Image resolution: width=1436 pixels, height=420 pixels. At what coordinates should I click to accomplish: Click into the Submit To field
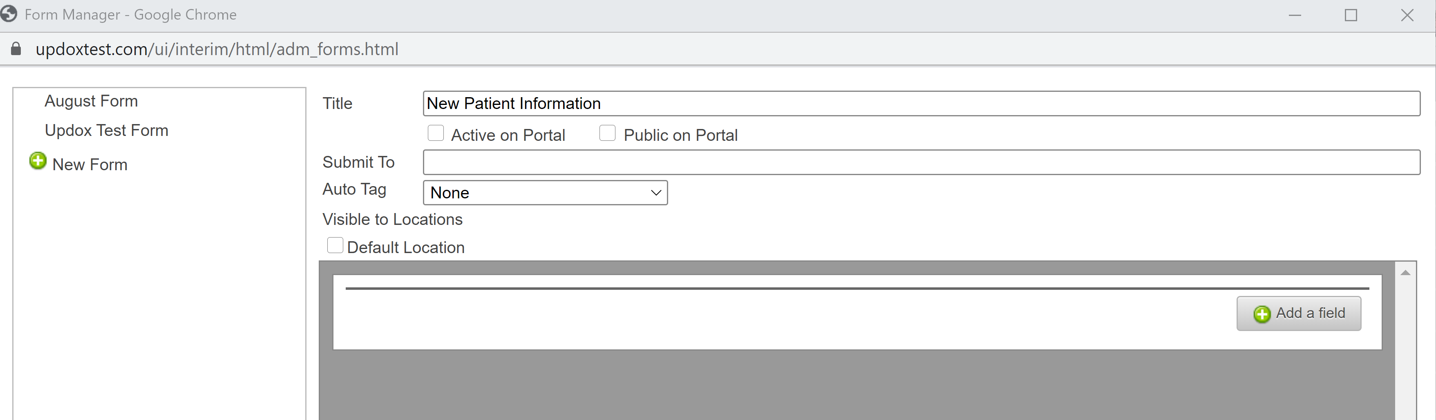(x=922, y=162)
